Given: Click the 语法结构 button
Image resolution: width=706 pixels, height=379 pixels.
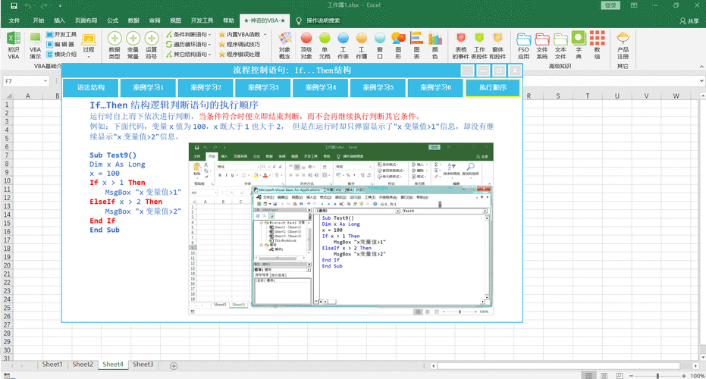Looking at the screenshot, I should pyautogui.click(x=91, y=88).
